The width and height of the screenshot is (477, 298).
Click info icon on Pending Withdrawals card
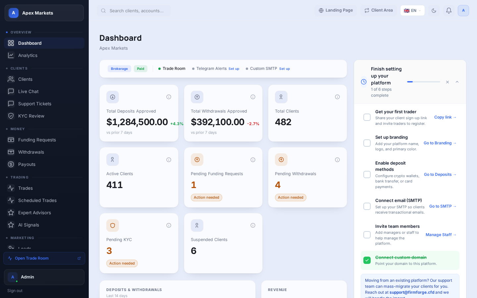coord(337,160)
